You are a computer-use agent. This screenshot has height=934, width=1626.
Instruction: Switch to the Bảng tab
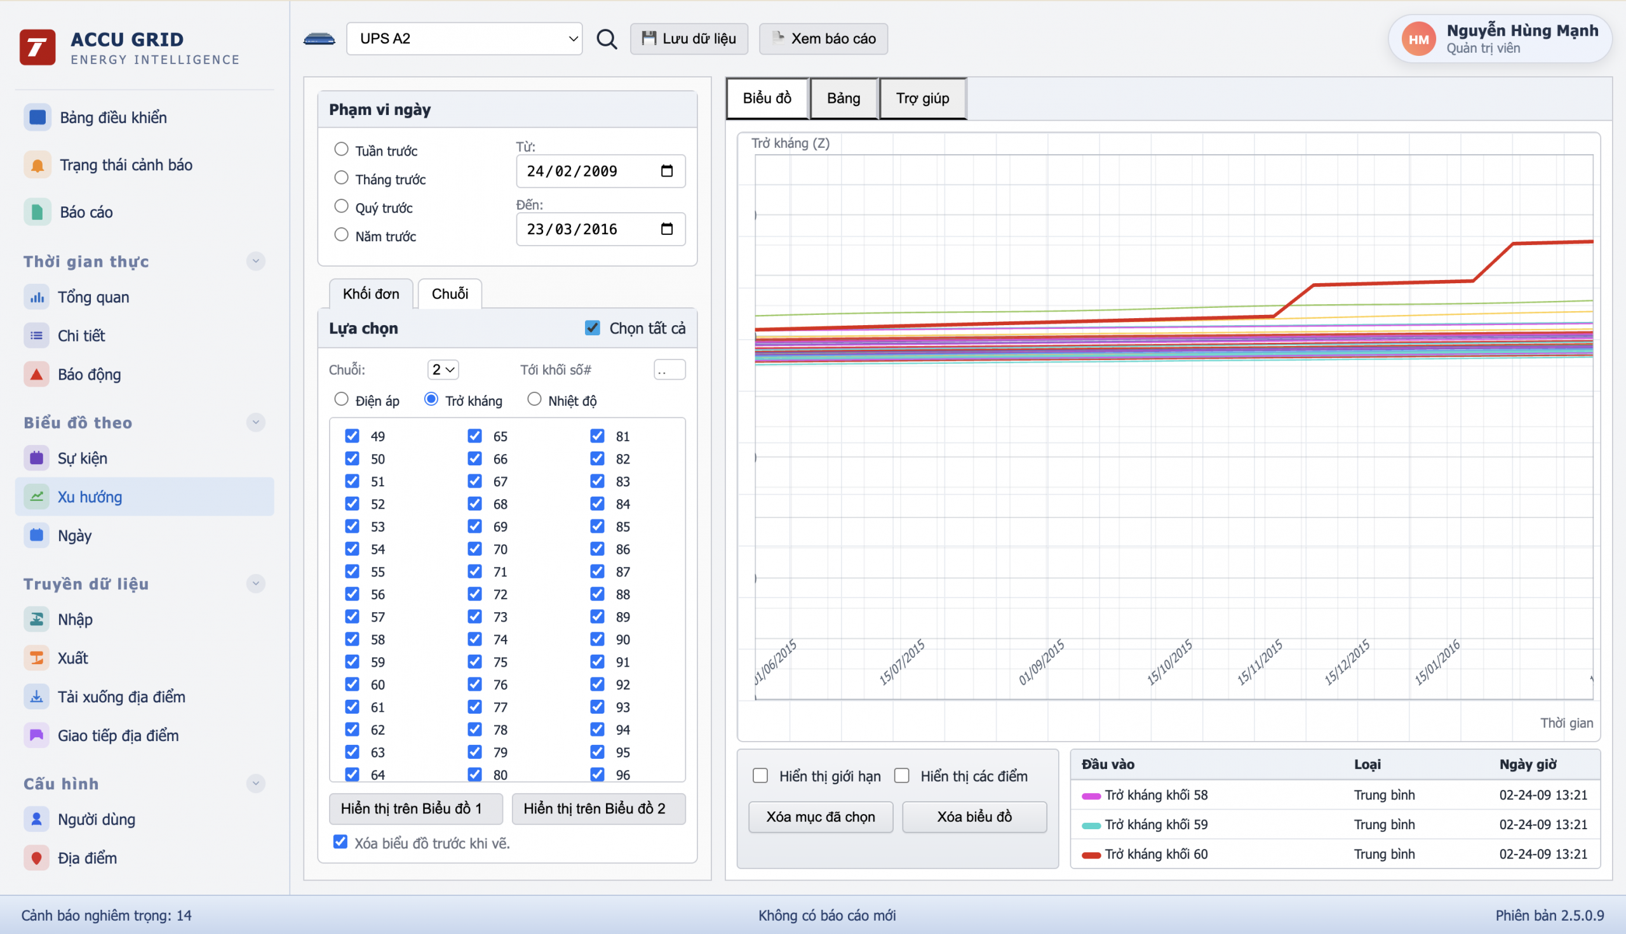(843, 98)
